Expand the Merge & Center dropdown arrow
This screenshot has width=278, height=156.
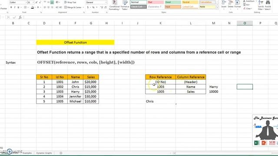[83, 7]
